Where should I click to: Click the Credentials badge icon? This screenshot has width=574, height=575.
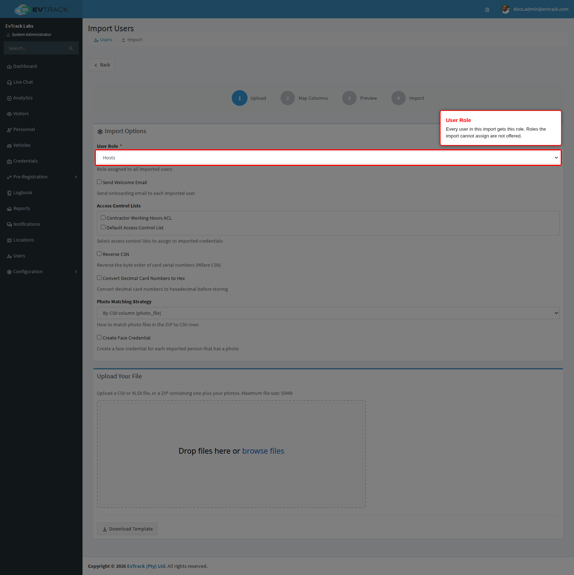tap(9, 162)
